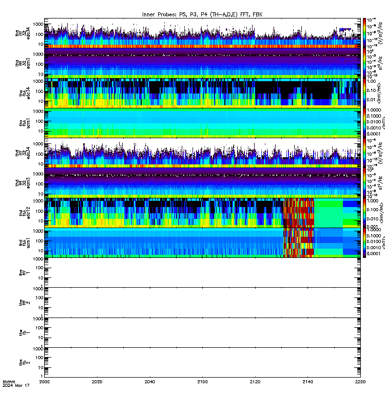Click the thd scm3 FFT color bar
Image resolution: width=385 pixels, height=411 pixels.
tap(364, 183)
